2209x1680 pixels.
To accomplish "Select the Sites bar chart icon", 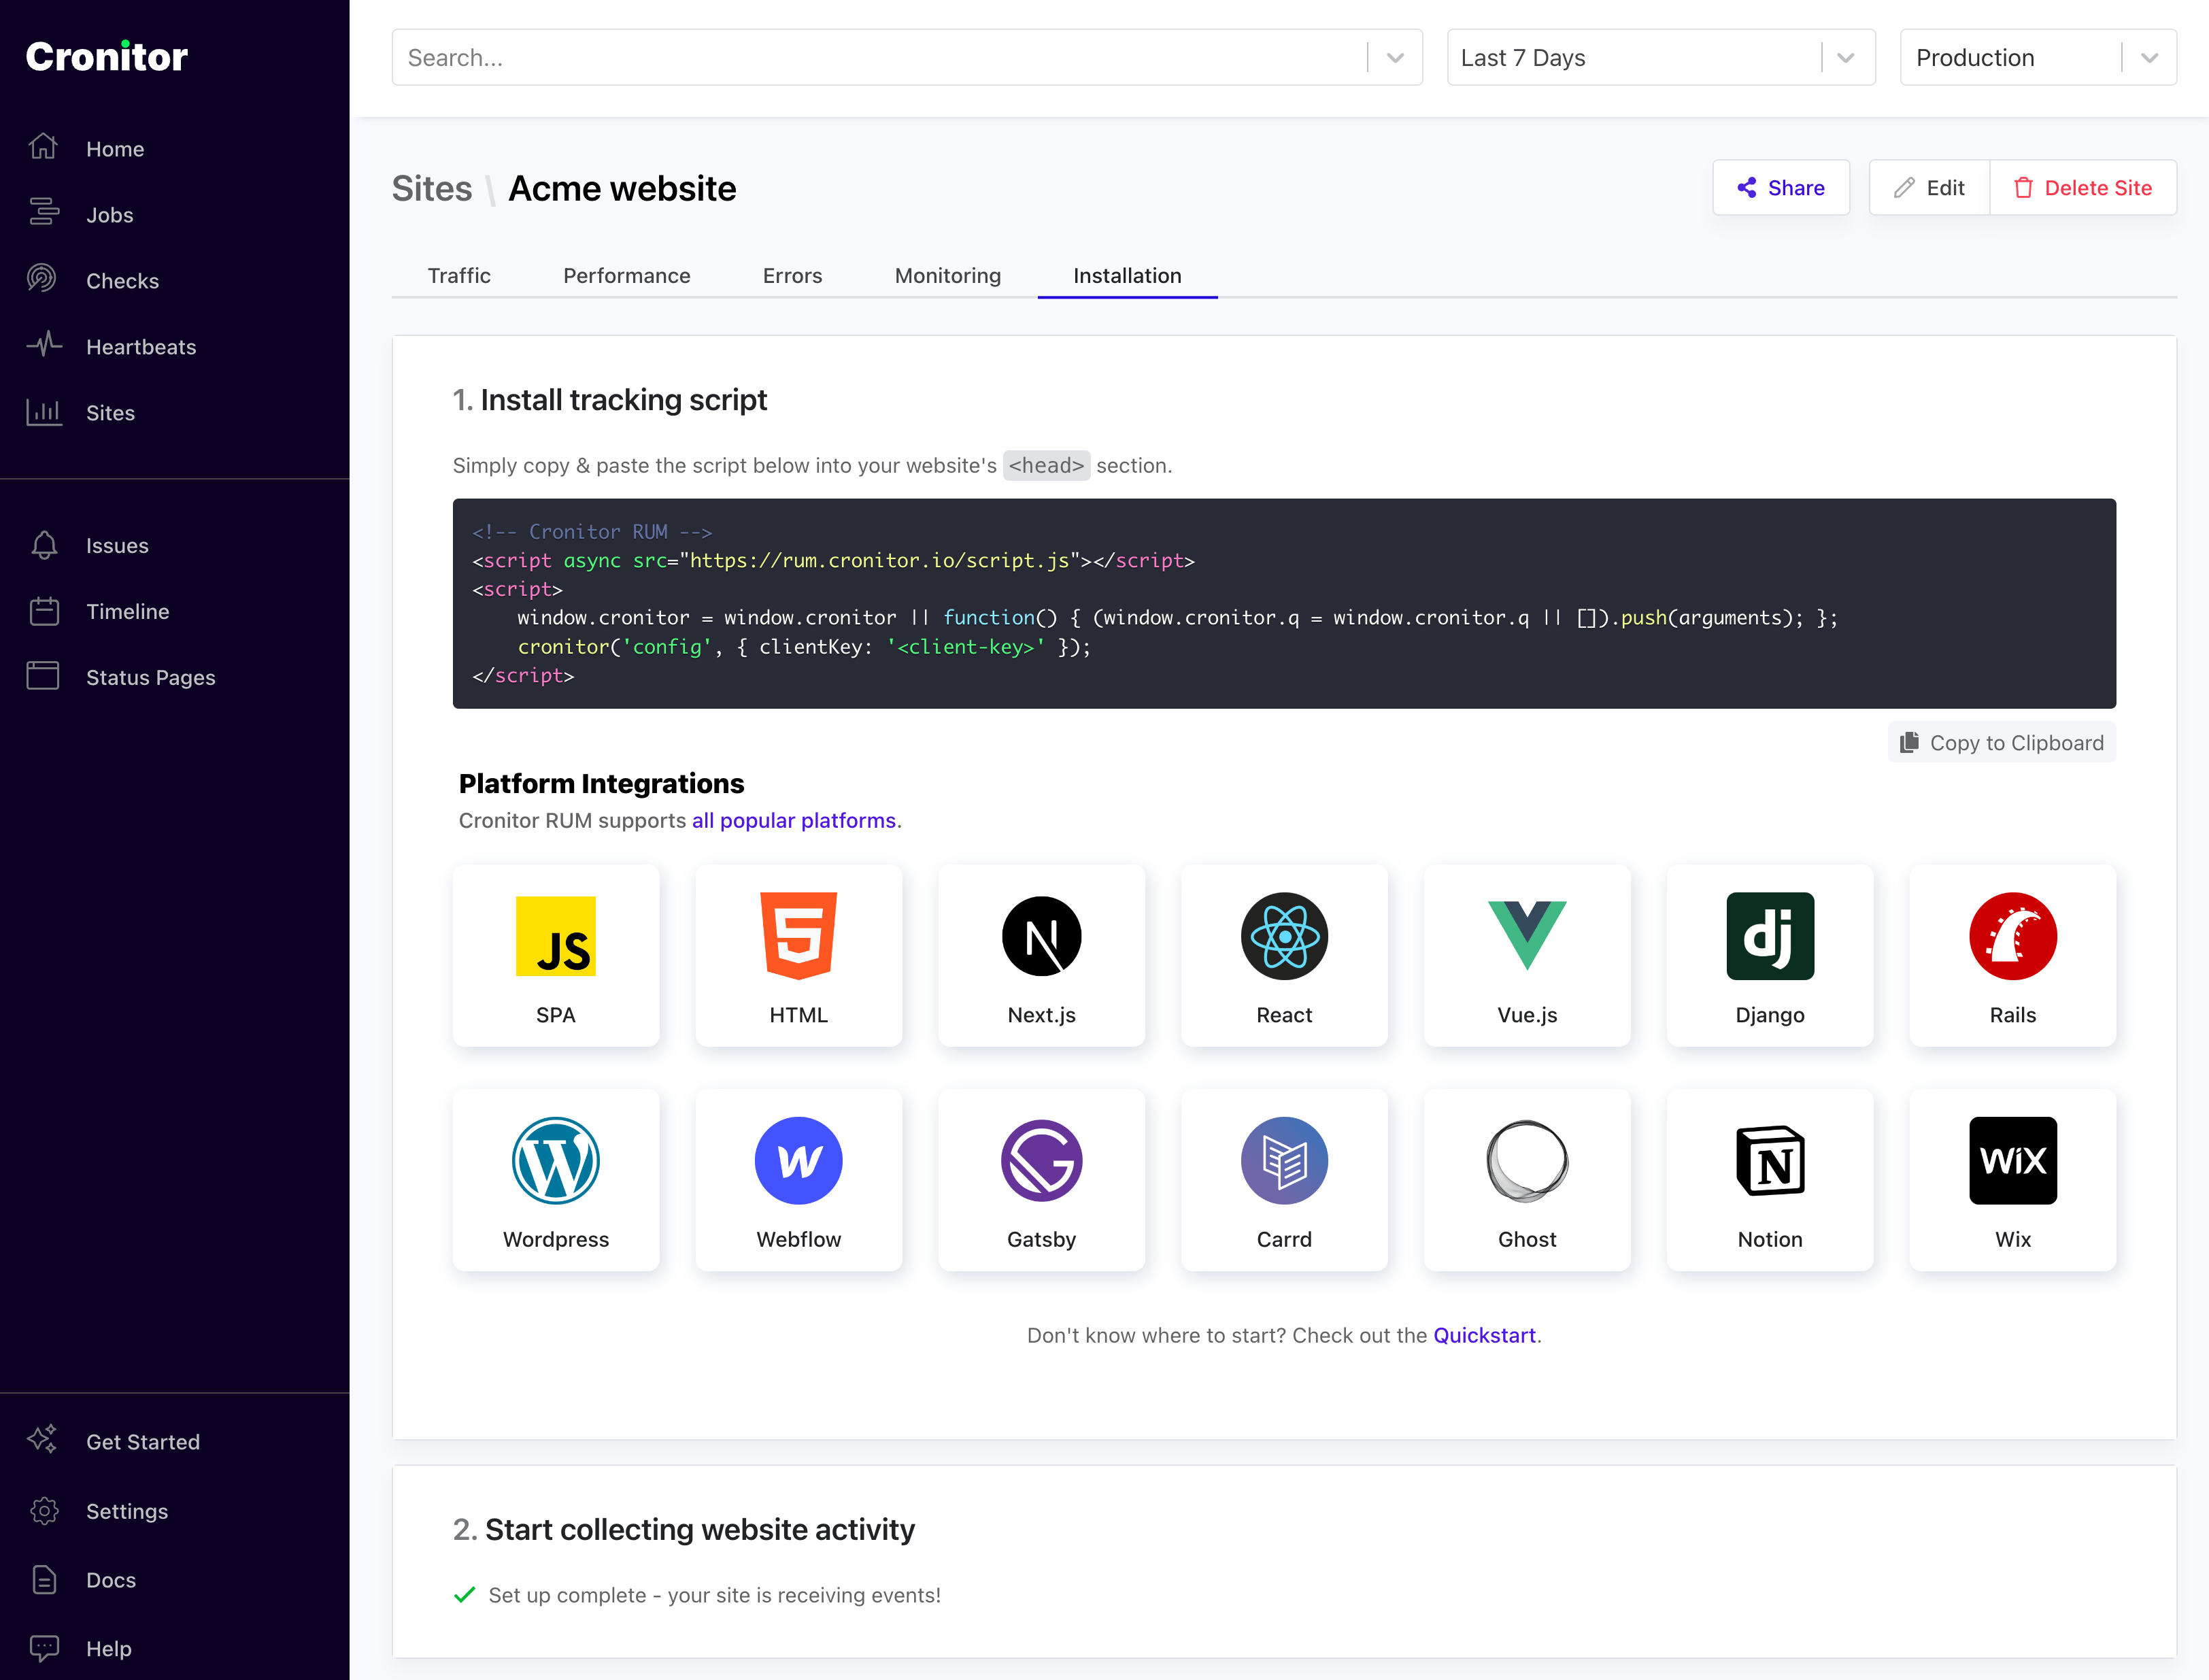I will click(43, 412).
